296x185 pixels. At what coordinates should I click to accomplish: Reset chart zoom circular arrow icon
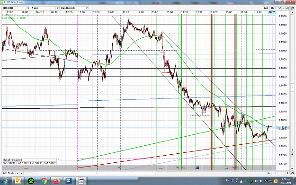tap(292, 173)
